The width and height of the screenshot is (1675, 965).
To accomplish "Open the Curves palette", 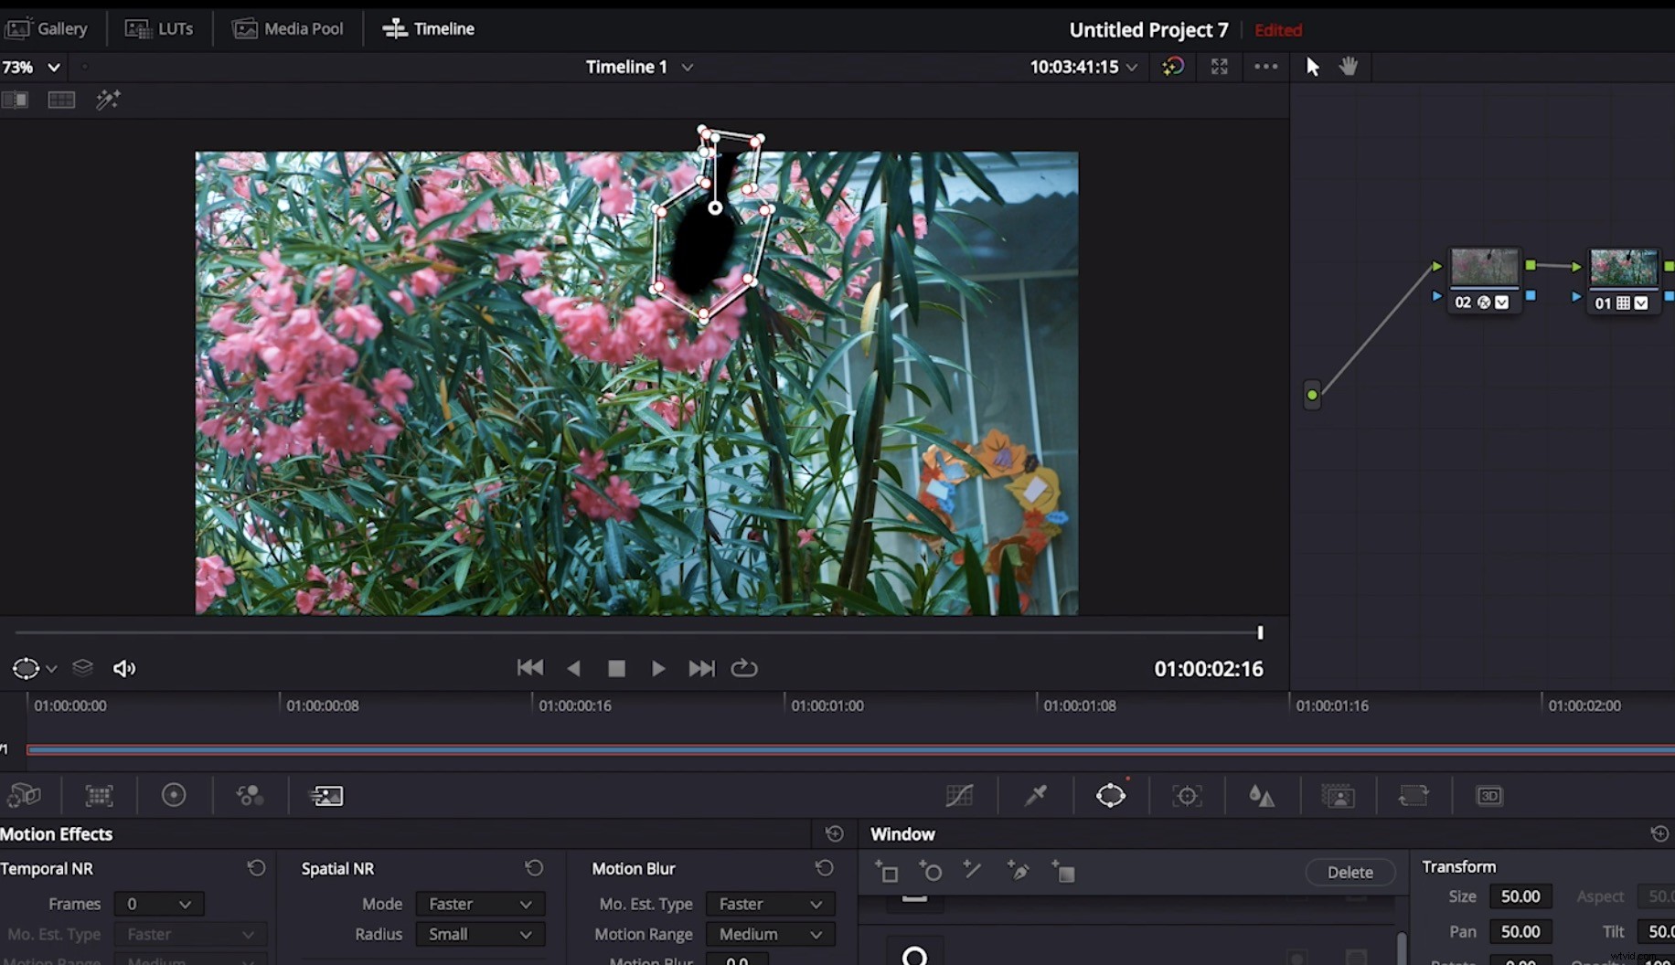I will [x=959, y=795].
